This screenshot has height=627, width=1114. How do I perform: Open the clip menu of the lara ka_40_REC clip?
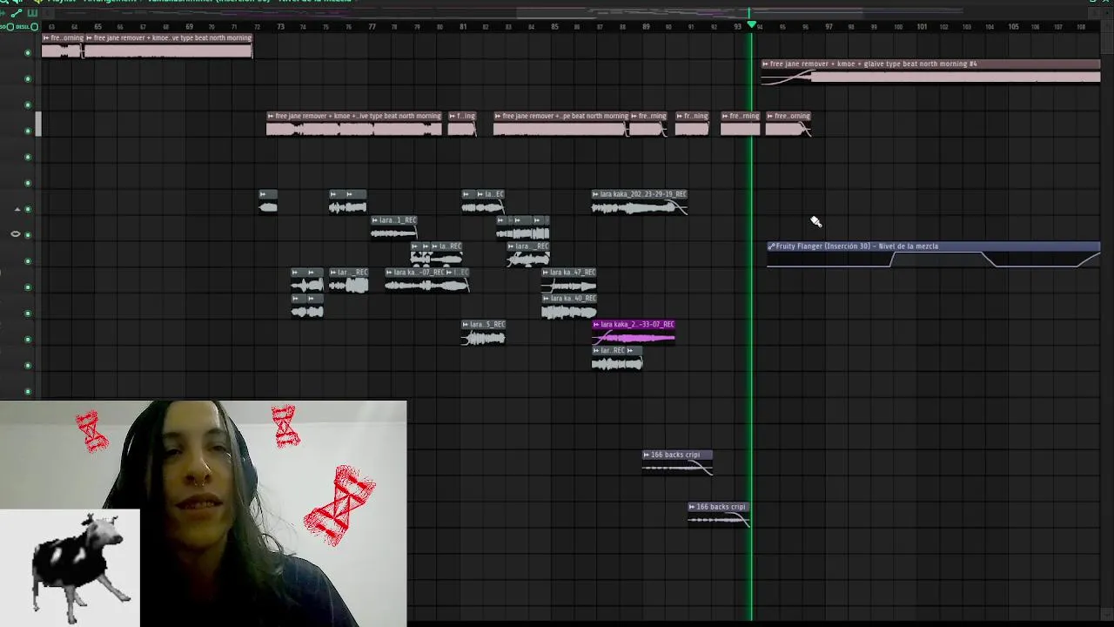pyautogui.click(x=546, y=299)
